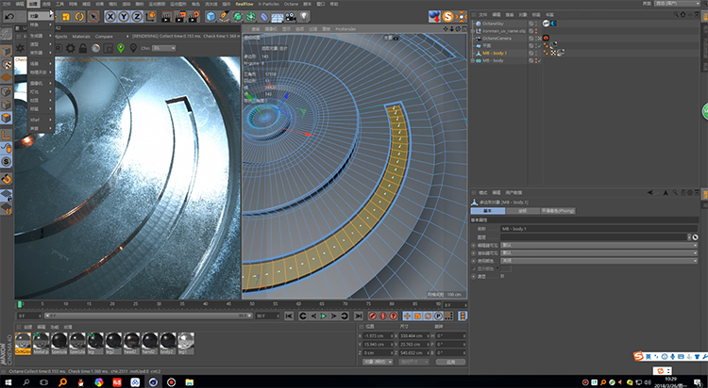The height and width of the screenshot is (388, 708).
Task: Click the clay mode sphere in the Octane toolbar
Action: point(95,48)
